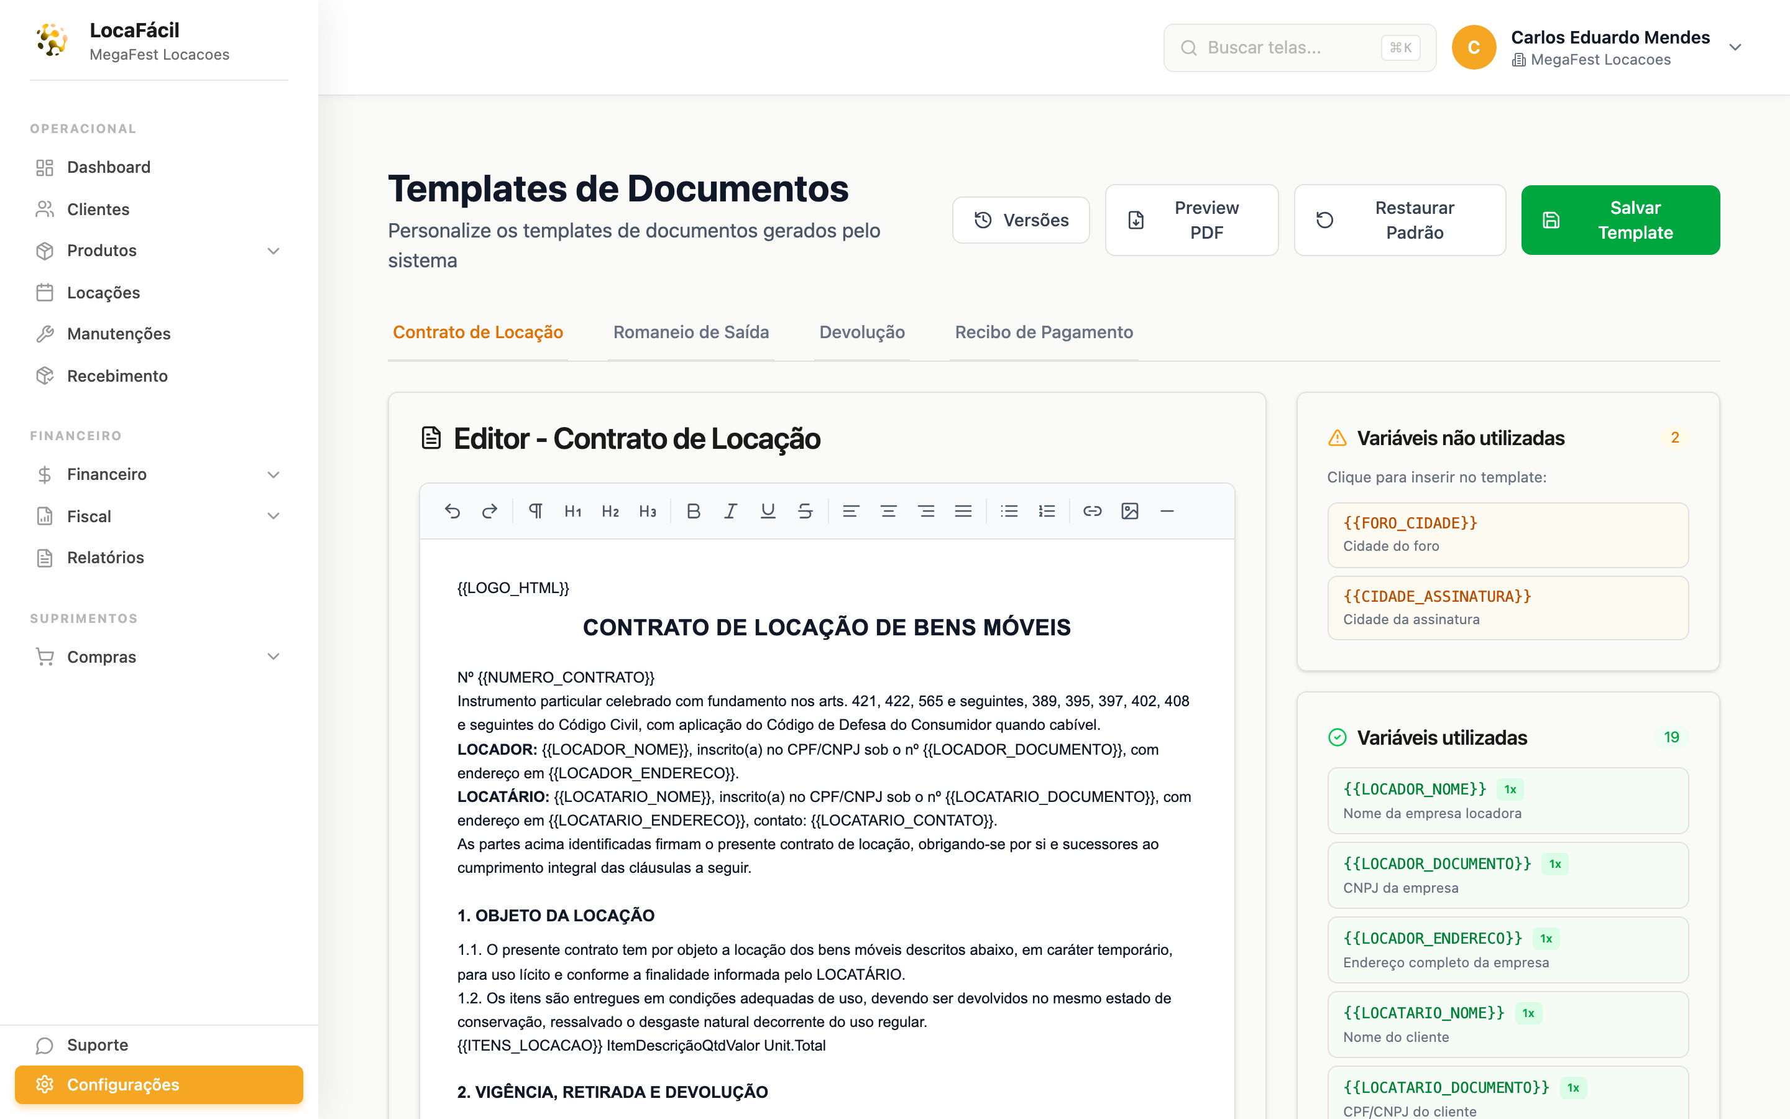This screenshot has width=1790, height=1119.
Task: Apply Heading 2 formatting
Action: tap(610, 510)
